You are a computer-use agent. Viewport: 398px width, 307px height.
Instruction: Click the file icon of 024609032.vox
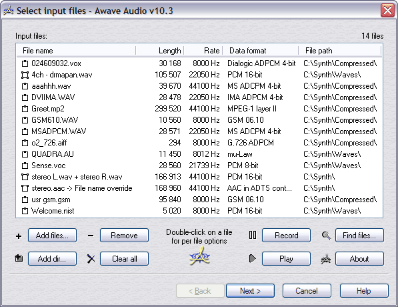tap(25, 63)
